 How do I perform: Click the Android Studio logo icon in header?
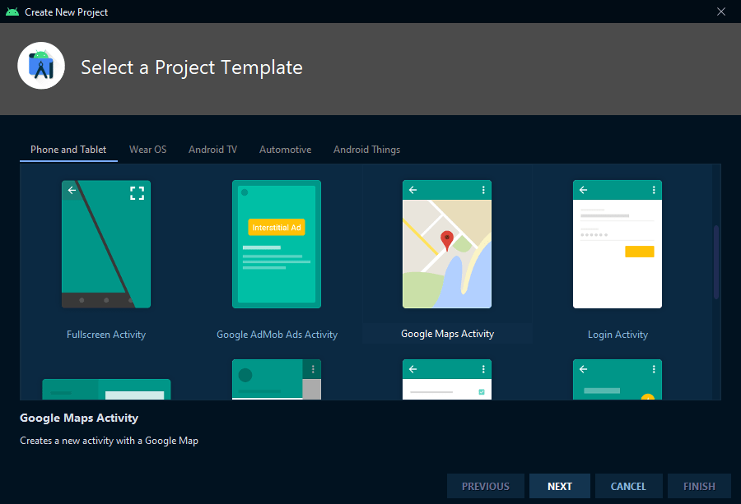coord(41,66)
